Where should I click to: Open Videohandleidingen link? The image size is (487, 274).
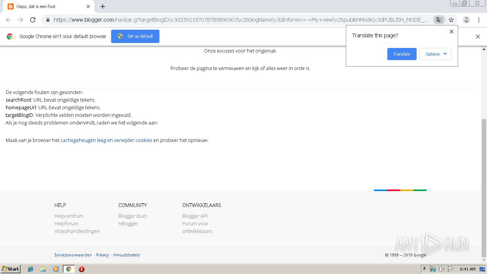click(x=77, y=231)
